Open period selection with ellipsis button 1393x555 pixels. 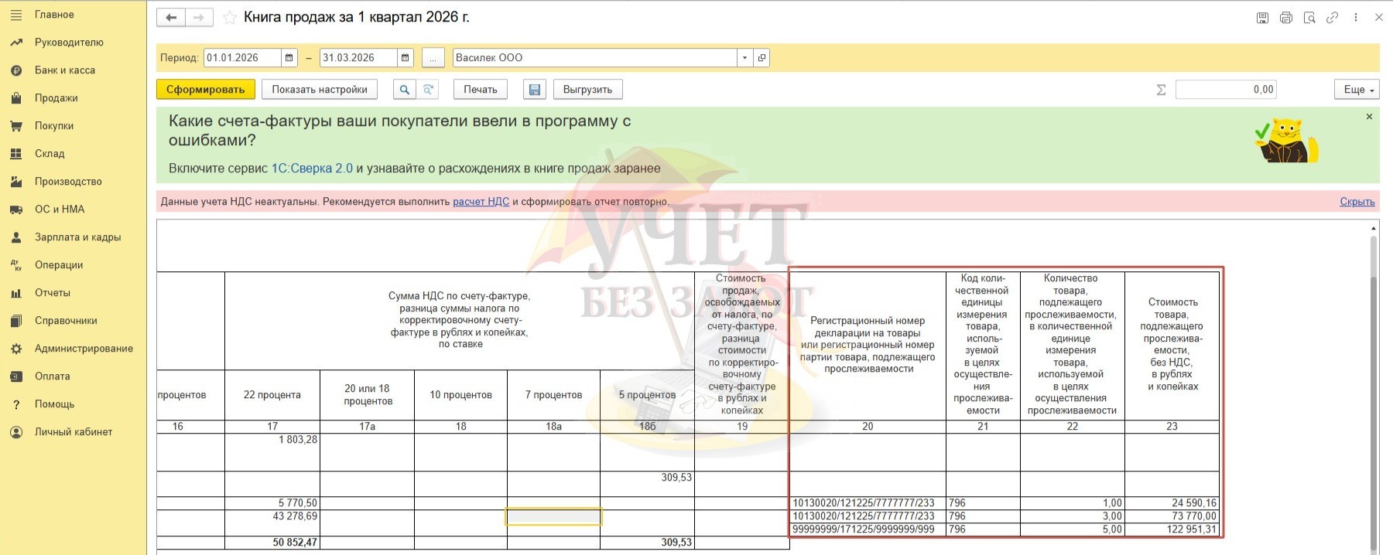pos(433,58)
